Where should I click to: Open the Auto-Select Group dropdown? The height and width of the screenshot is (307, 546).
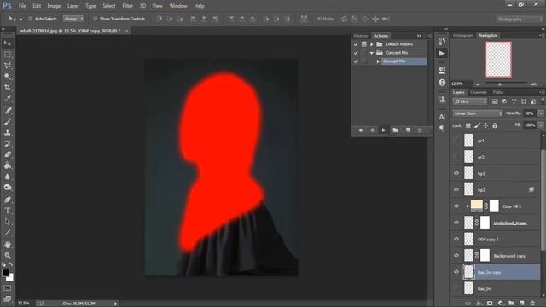coord(73,19)
